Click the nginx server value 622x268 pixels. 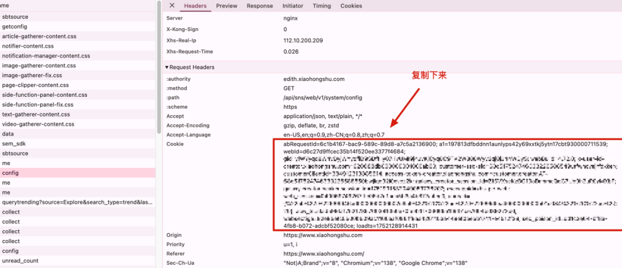291,18
